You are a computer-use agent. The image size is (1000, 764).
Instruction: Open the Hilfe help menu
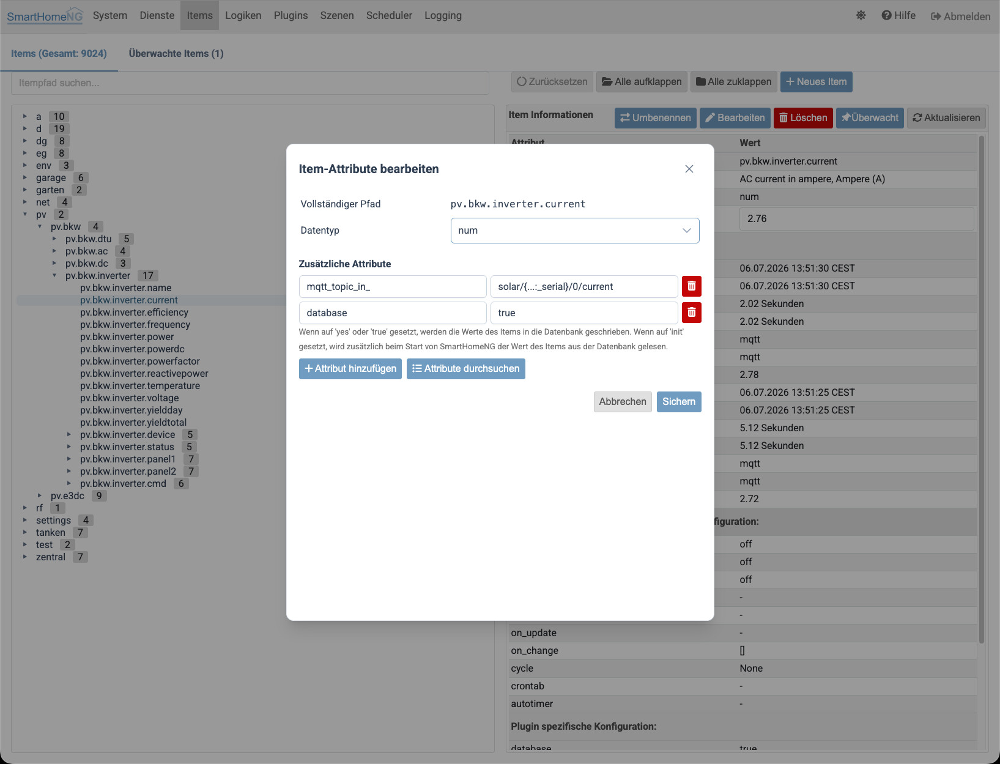[x=898, y=15]
